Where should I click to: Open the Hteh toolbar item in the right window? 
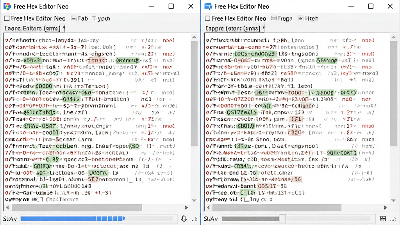pyautogui.click(x=308, y=18)
